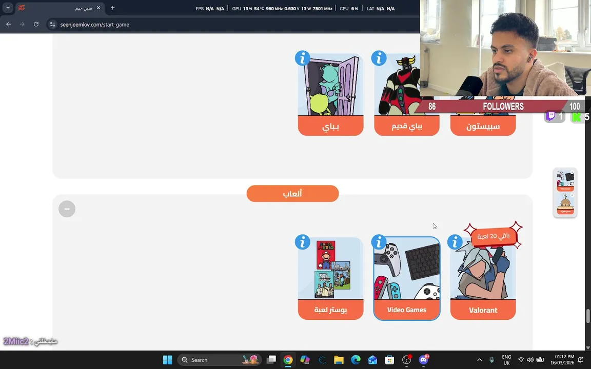
Task: Click scrollbar down arrow
Action: pos(587,347)
